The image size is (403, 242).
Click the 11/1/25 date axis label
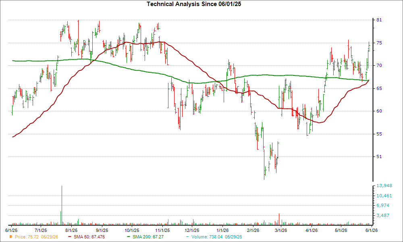click(162, 230)
